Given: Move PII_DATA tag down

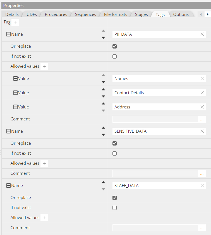Looking at the screenshot, I should [103, 38].
